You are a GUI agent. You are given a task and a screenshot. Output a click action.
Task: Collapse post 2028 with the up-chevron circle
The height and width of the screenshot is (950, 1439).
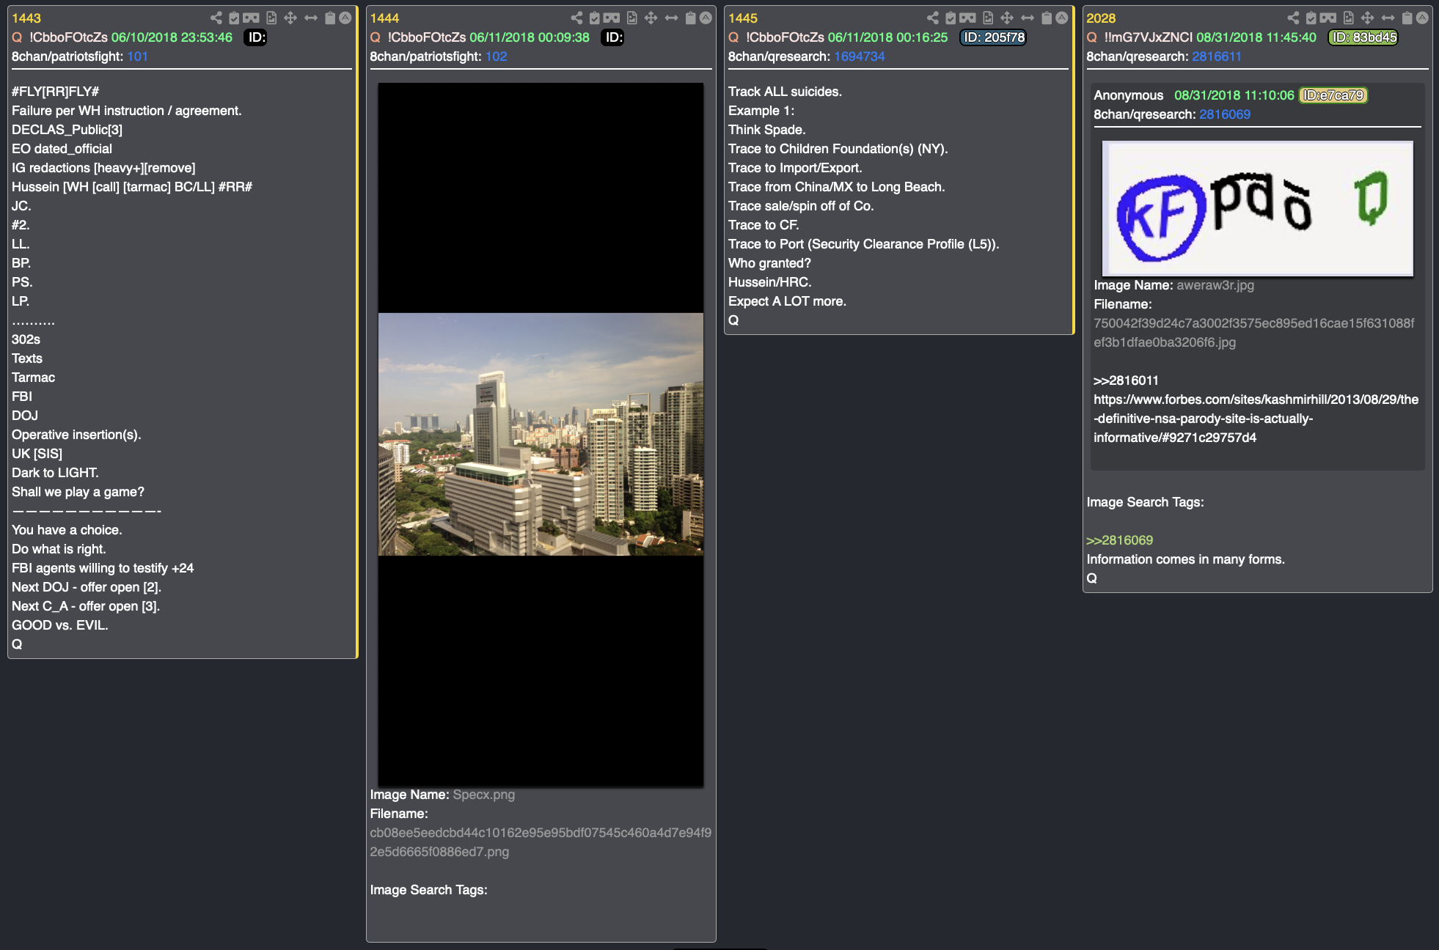[x=1422, y=18]
